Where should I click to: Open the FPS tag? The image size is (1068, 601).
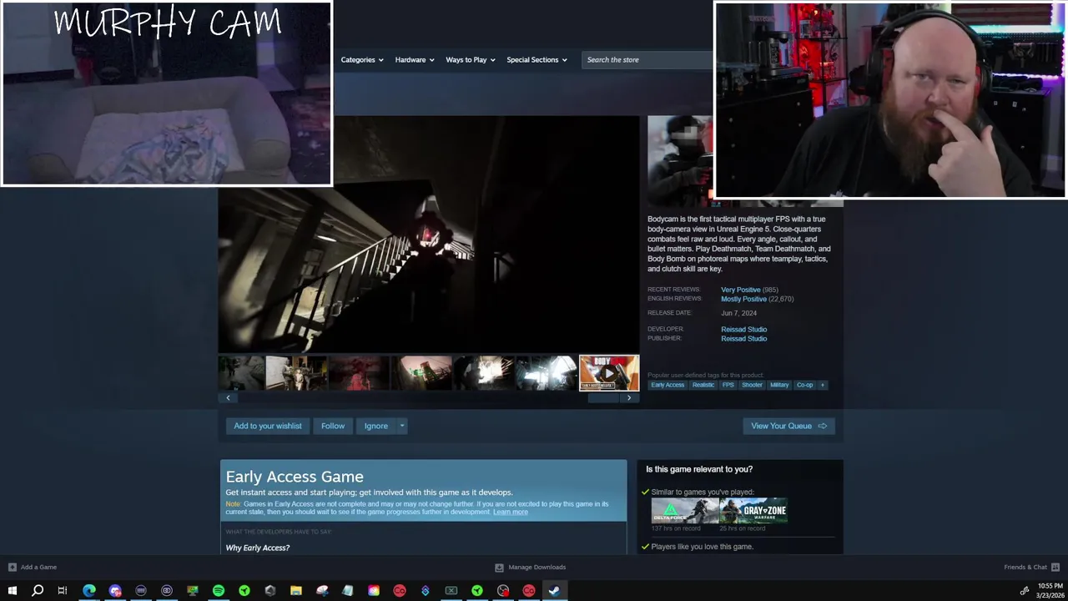[728, 385]
